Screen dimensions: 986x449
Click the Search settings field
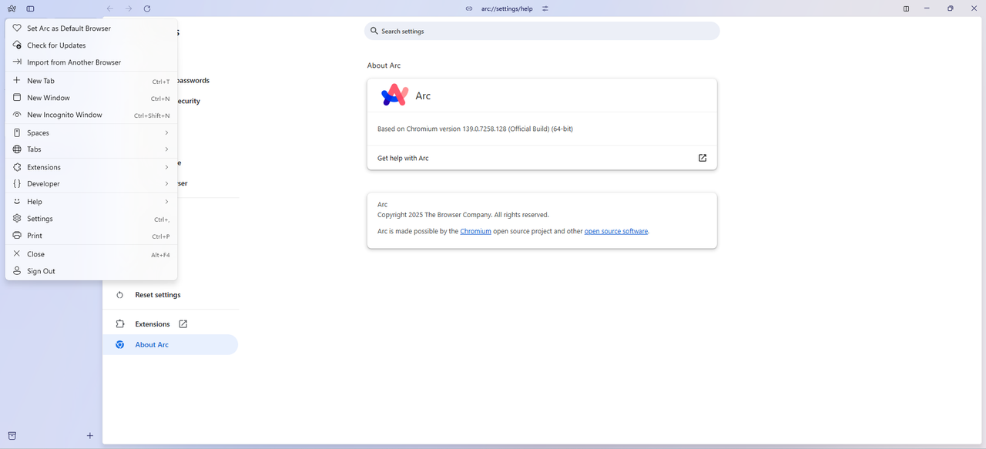pos(542,31)
